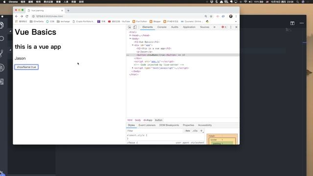The height and width of the screenshot is (176, 313).
Task: Open the Sources tab in DevTools
Action: click(204, 27)
